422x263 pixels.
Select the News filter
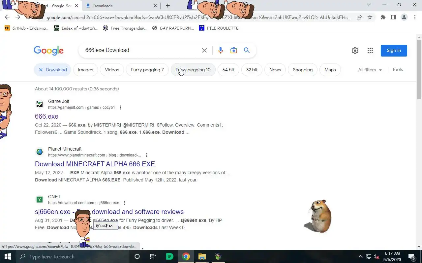click(x=275, y=70)
